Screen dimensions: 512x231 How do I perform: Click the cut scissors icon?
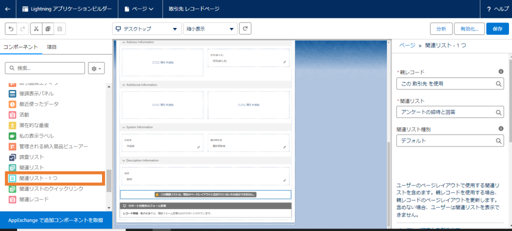[36, 29]
